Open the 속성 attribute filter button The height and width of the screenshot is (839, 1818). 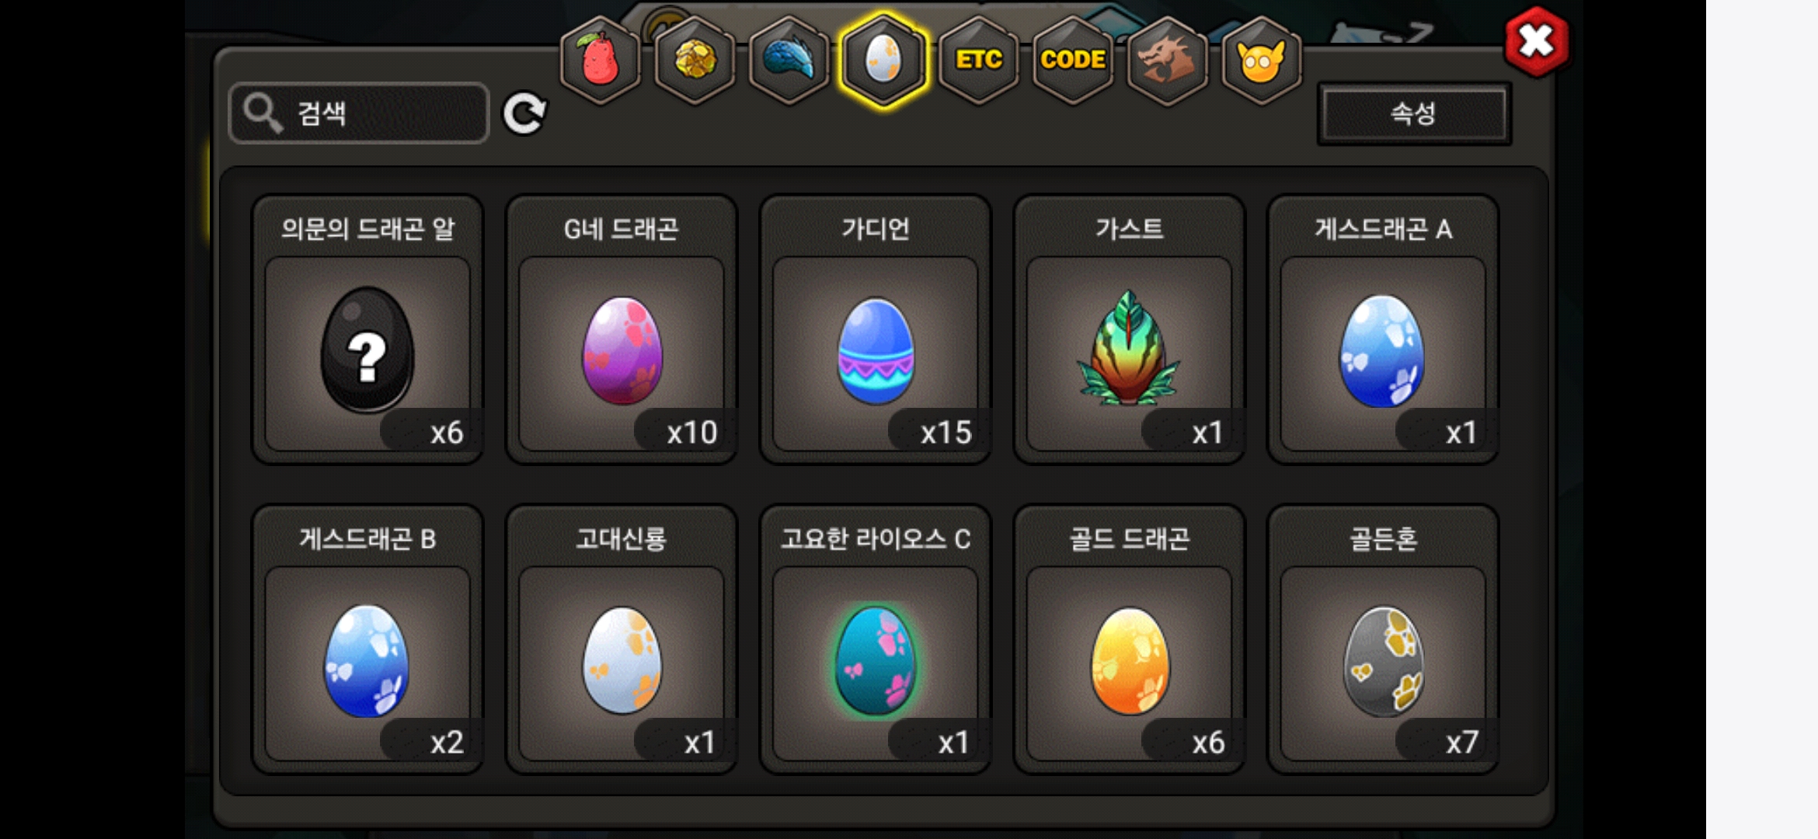[1414, 114]
